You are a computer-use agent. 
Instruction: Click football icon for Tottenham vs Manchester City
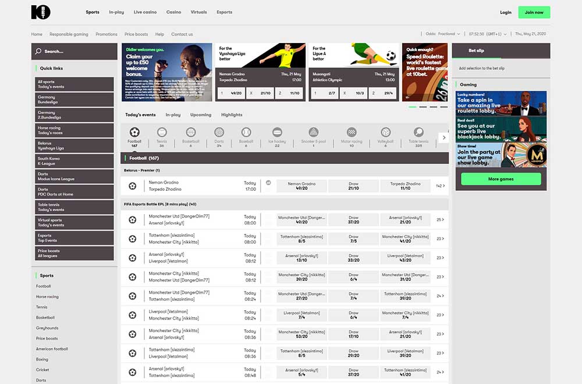[x=133, y=239]
